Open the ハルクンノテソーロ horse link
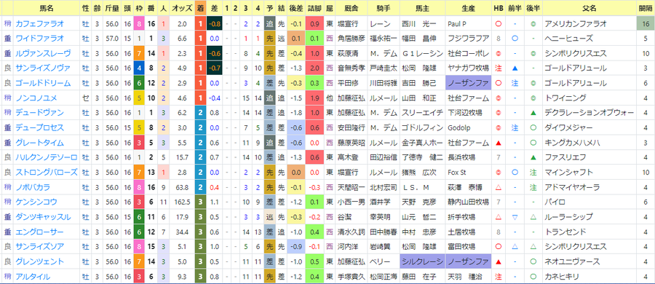Viewport: 655px width, 284px height. [x=47, y=158]
